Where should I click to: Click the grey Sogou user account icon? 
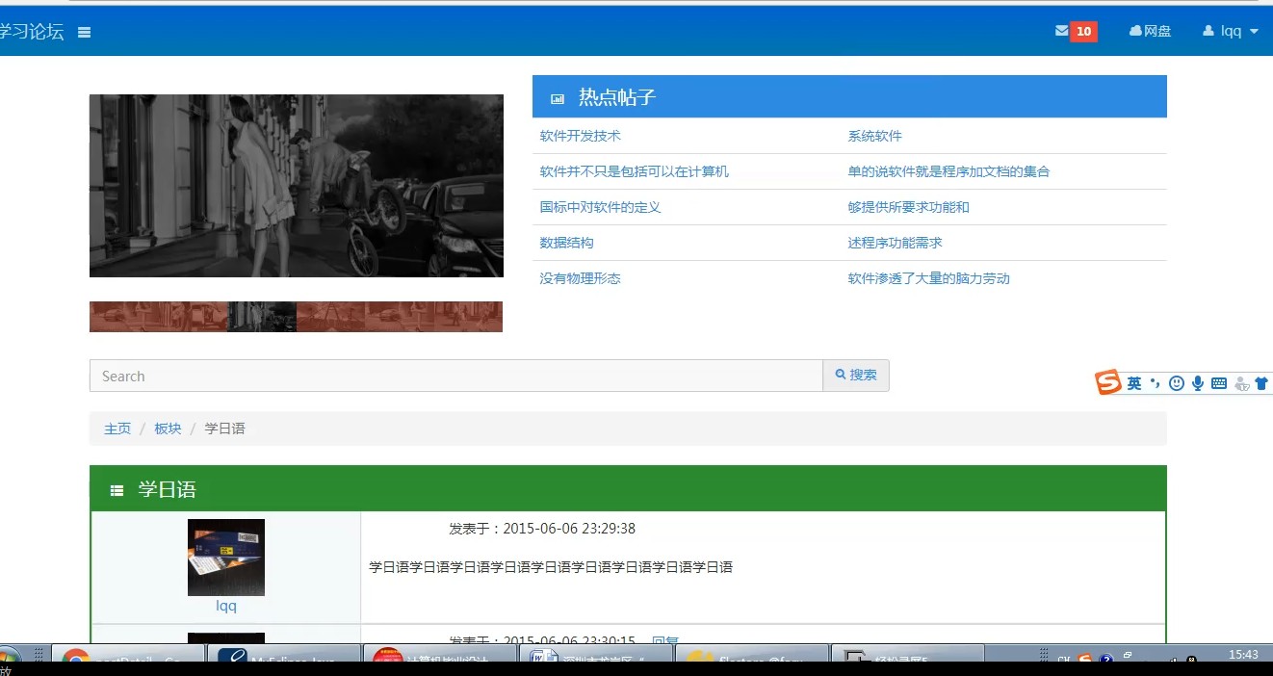[1241, 383]
